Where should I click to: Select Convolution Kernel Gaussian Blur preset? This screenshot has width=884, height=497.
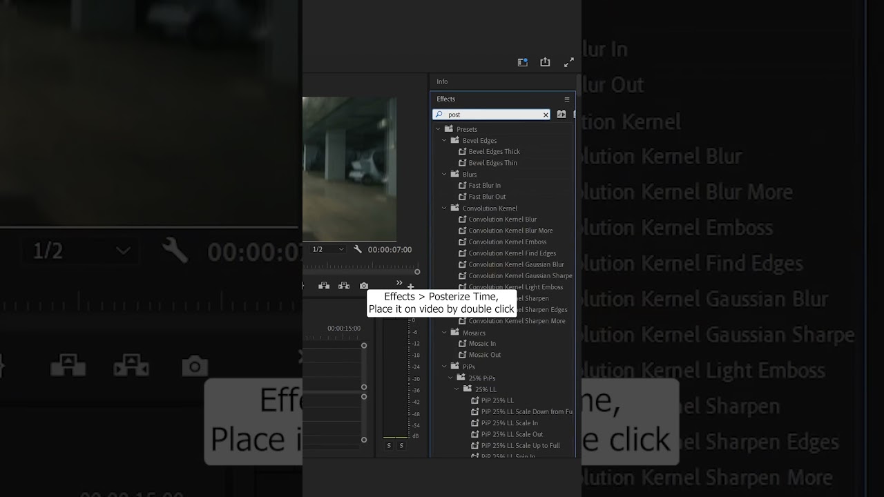tap(516, 264)
